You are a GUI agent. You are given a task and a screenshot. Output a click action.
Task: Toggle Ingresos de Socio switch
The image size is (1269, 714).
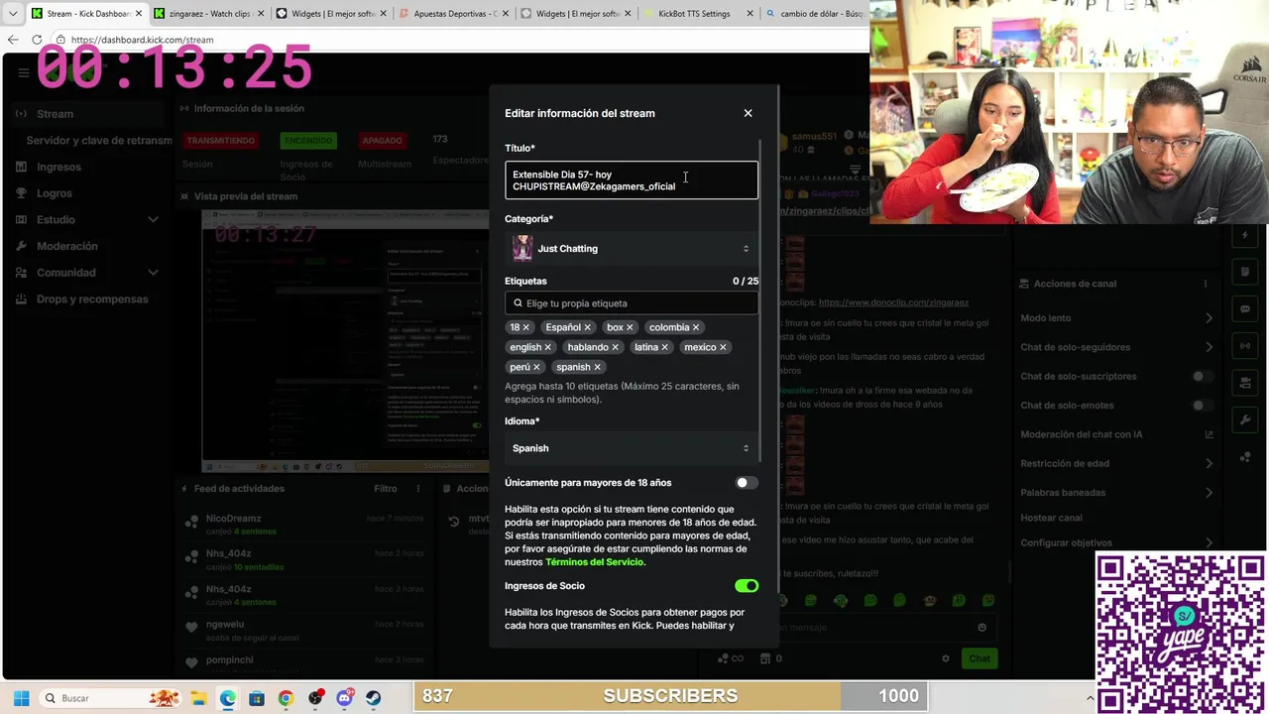747,586
